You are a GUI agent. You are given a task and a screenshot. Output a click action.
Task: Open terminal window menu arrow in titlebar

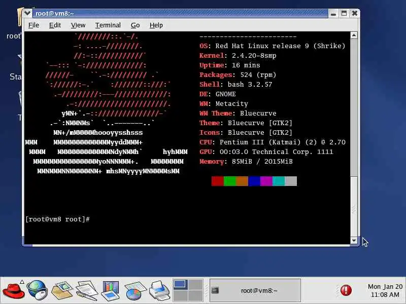pyautogui.click(x=27, y=13)
